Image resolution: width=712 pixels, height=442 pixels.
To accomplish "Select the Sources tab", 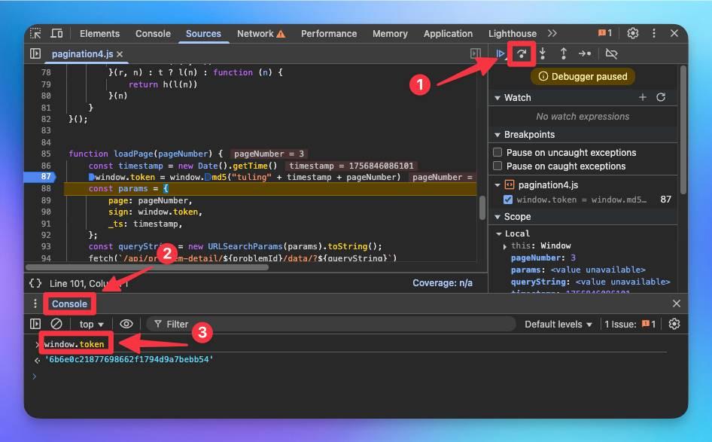I will (203, 34).
